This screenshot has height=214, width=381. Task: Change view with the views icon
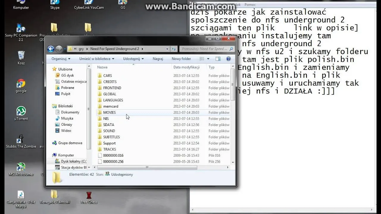click(x=202, y=59)
